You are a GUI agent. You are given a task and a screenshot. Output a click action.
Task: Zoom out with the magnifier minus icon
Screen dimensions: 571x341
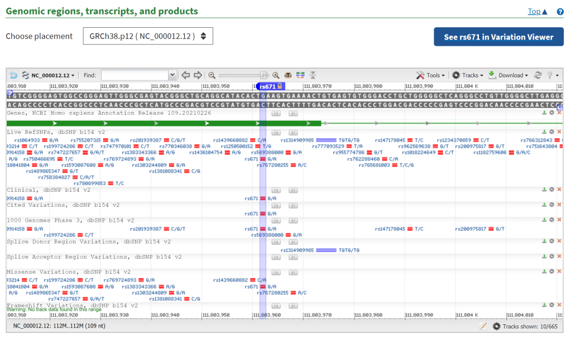pyautogui.click(x=212, y=75)
